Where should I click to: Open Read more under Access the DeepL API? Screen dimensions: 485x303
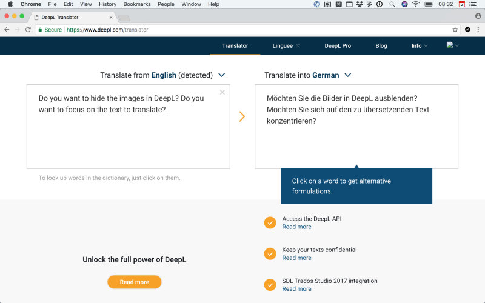point(296,227)
